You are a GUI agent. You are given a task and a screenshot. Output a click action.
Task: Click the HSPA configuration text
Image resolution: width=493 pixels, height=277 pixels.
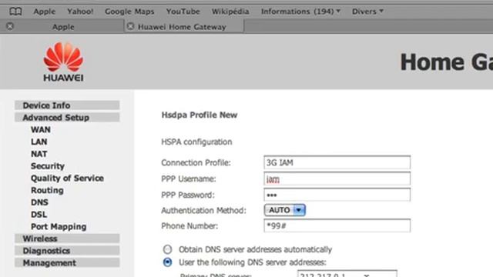[197, 142]
